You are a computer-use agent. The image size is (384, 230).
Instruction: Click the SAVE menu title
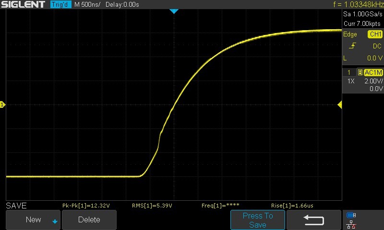tap(16, 206)
